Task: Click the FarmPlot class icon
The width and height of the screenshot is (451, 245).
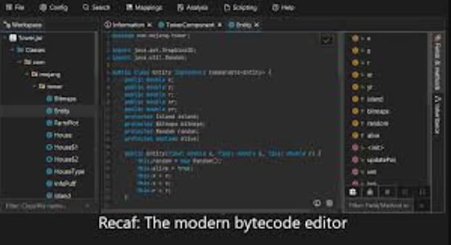Action: (49, 123)
